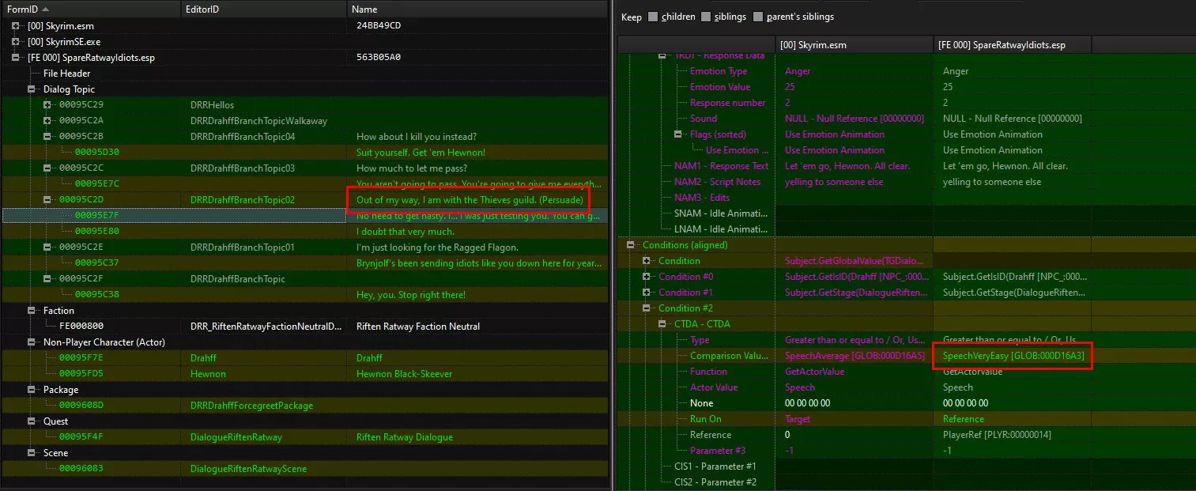1196x491 pixels.
Task: Sort records by the FormID column header
Action: click(89, 9)
